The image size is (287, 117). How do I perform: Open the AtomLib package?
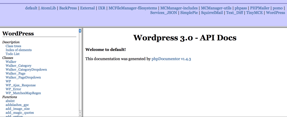(49, 8)
